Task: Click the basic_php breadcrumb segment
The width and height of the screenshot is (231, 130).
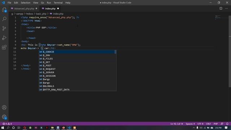Action: click(x=41, y=14)
